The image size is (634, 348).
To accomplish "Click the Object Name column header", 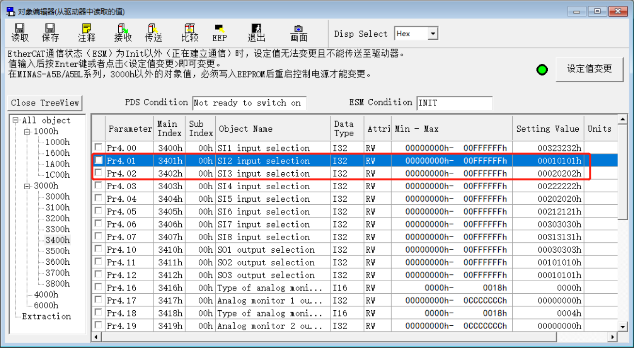I will [x=273, y=129].
